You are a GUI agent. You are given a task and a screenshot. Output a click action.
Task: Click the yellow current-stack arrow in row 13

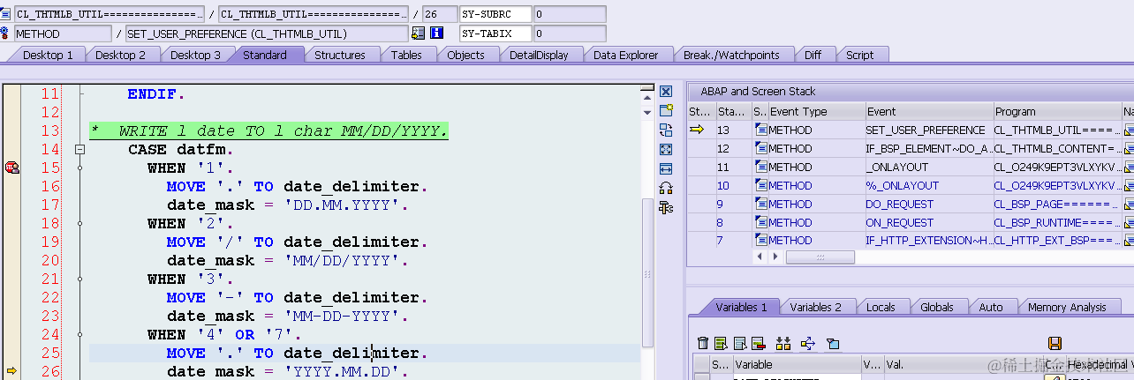point(697,130)
